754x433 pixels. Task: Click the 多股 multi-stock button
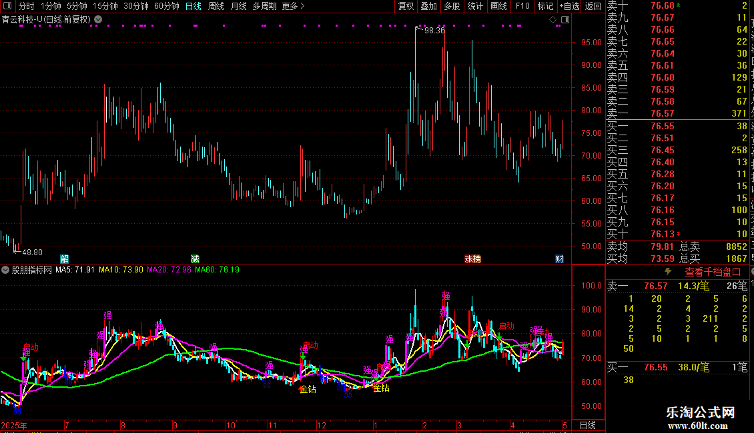tap(452, 6)
